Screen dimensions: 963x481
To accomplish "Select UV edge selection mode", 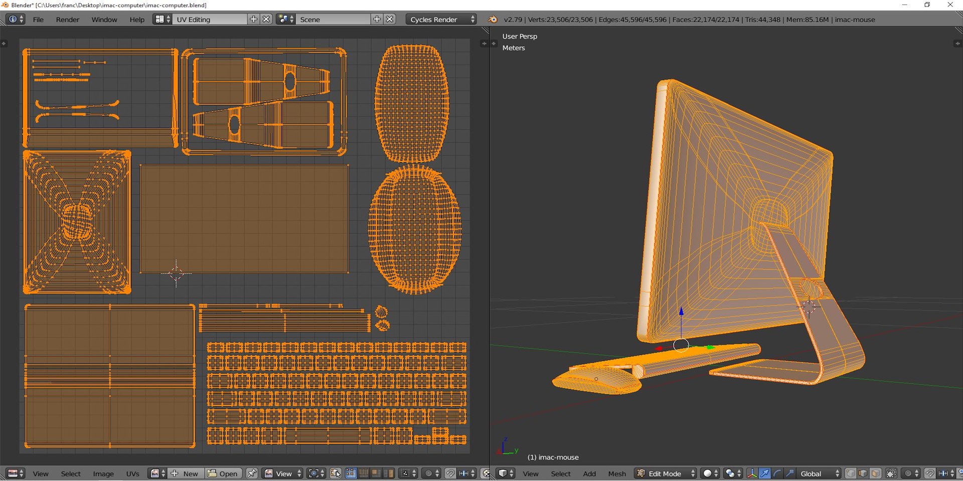I will click(364, 473).
